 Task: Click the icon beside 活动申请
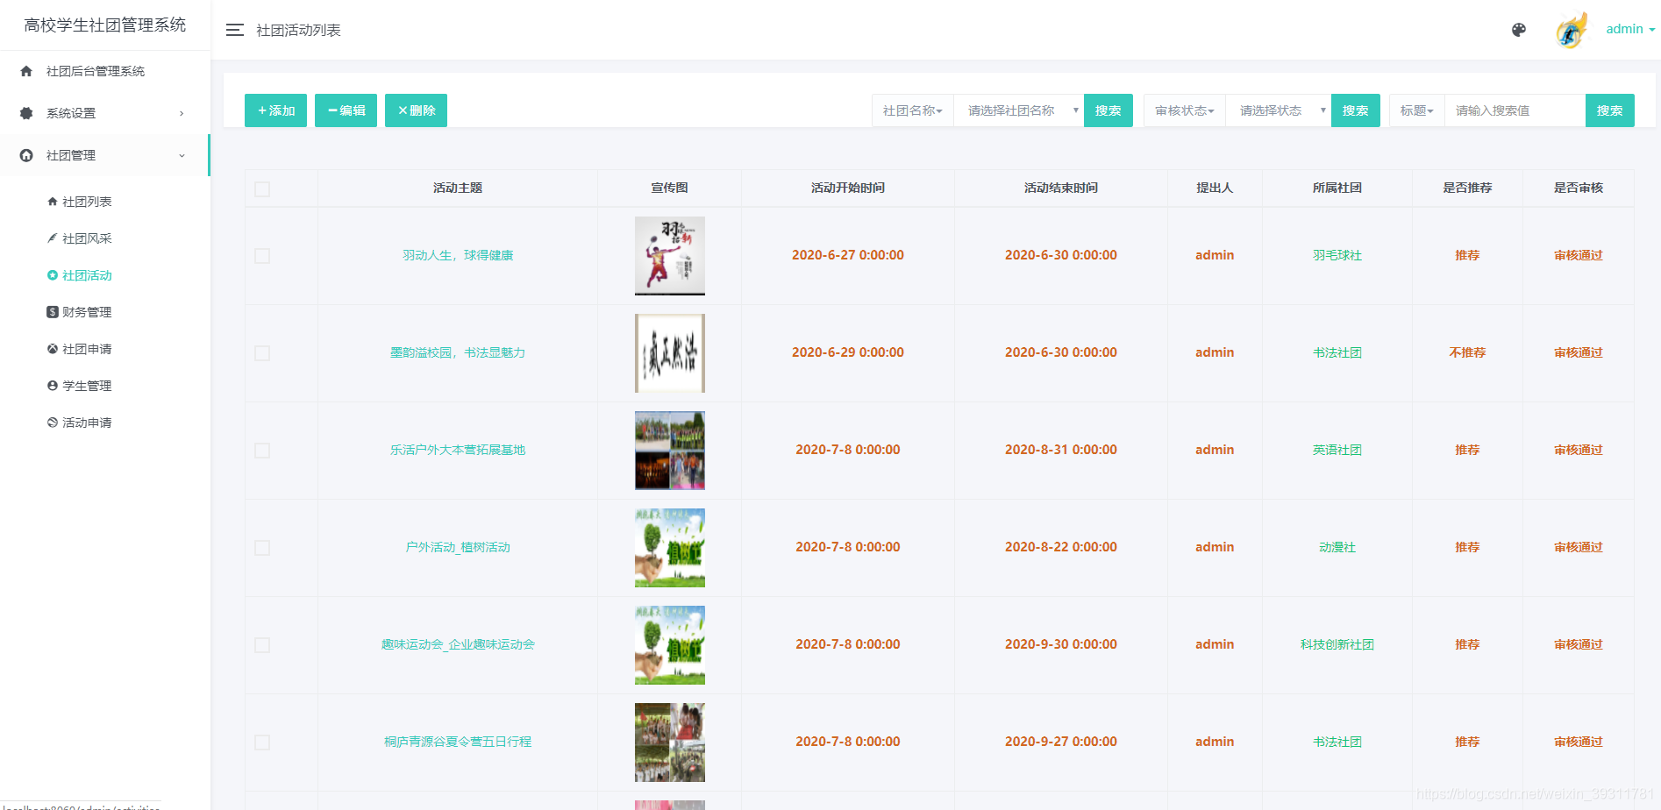[x=53, y=423]
